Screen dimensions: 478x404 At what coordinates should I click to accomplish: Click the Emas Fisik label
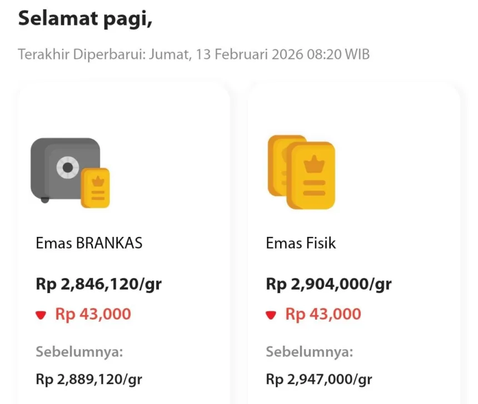[x=301, y=243]
